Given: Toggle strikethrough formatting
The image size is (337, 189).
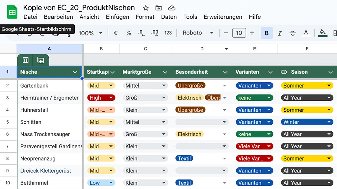Looking at the screenshot, I should (x=293, y=33).
